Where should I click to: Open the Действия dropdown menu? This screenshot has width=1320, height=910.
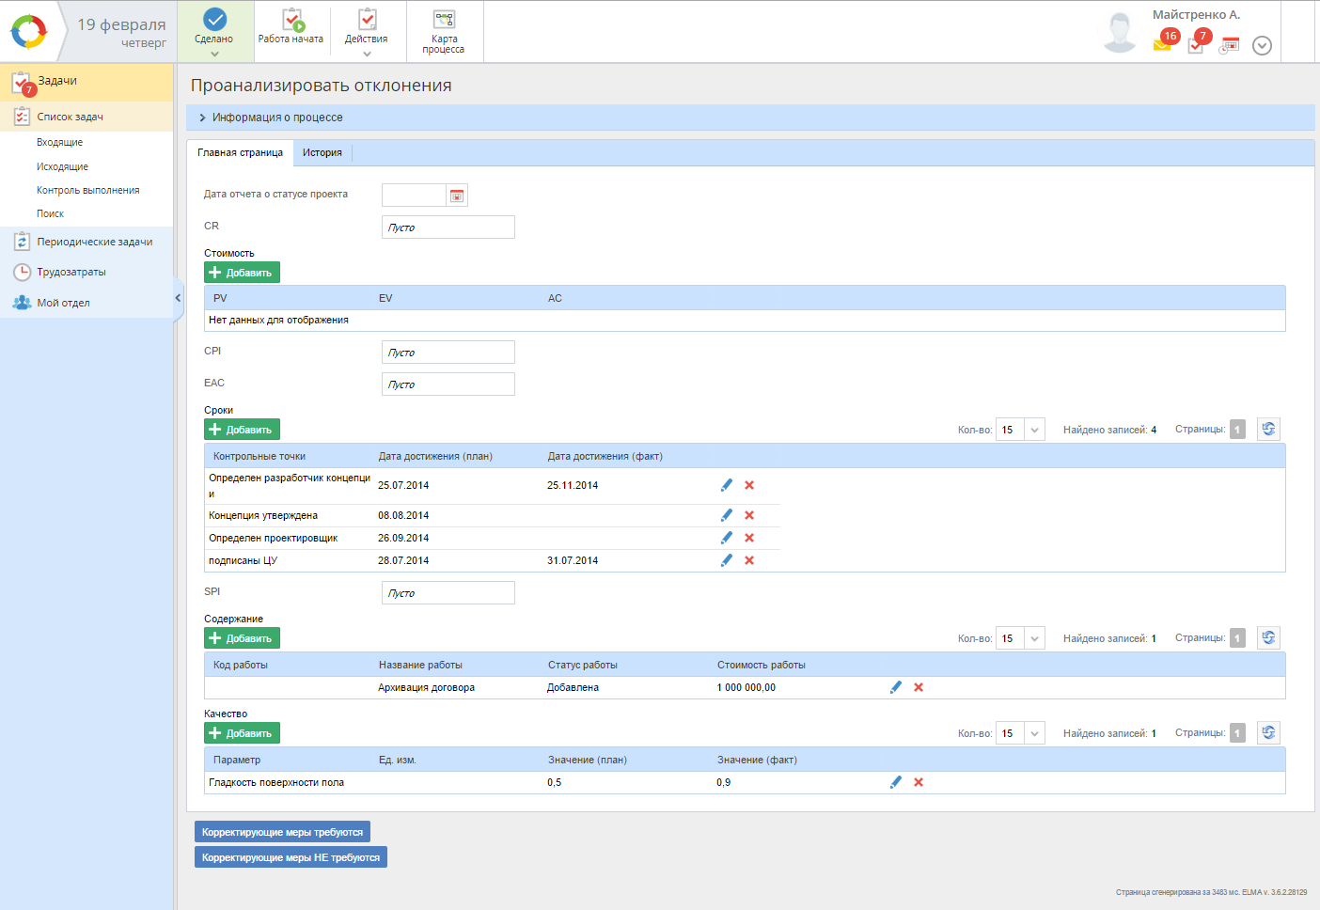[x=367, y=33]
